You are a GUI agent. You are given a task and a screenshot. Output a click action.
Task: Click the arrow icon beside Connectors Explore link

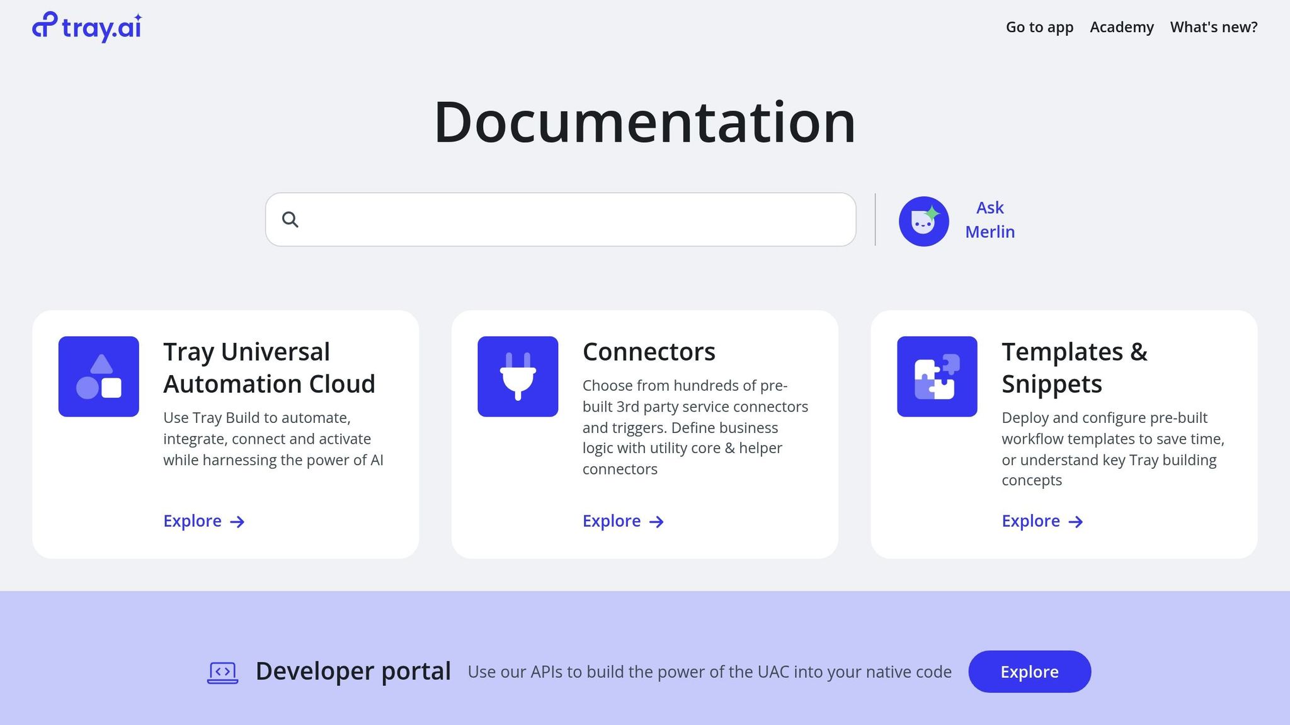click(x=658, y=521)
